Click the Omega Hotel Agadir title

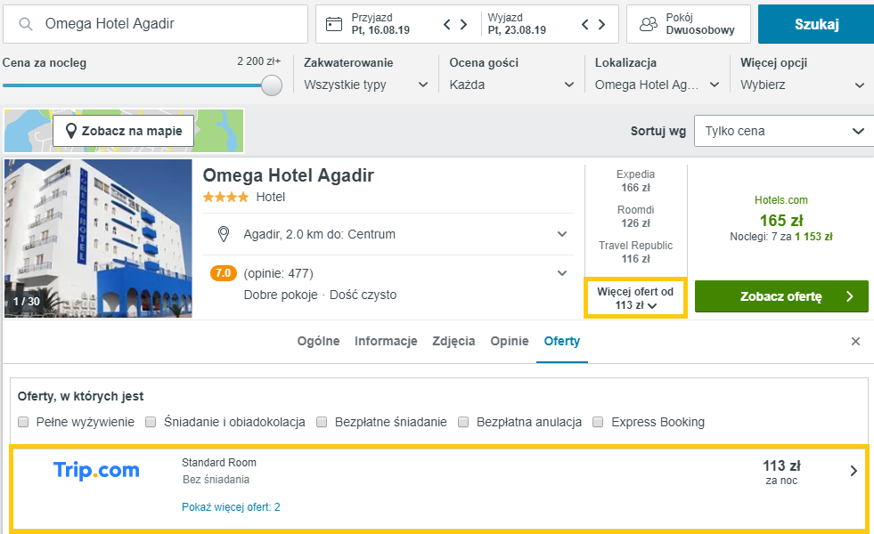click(288, 175)
